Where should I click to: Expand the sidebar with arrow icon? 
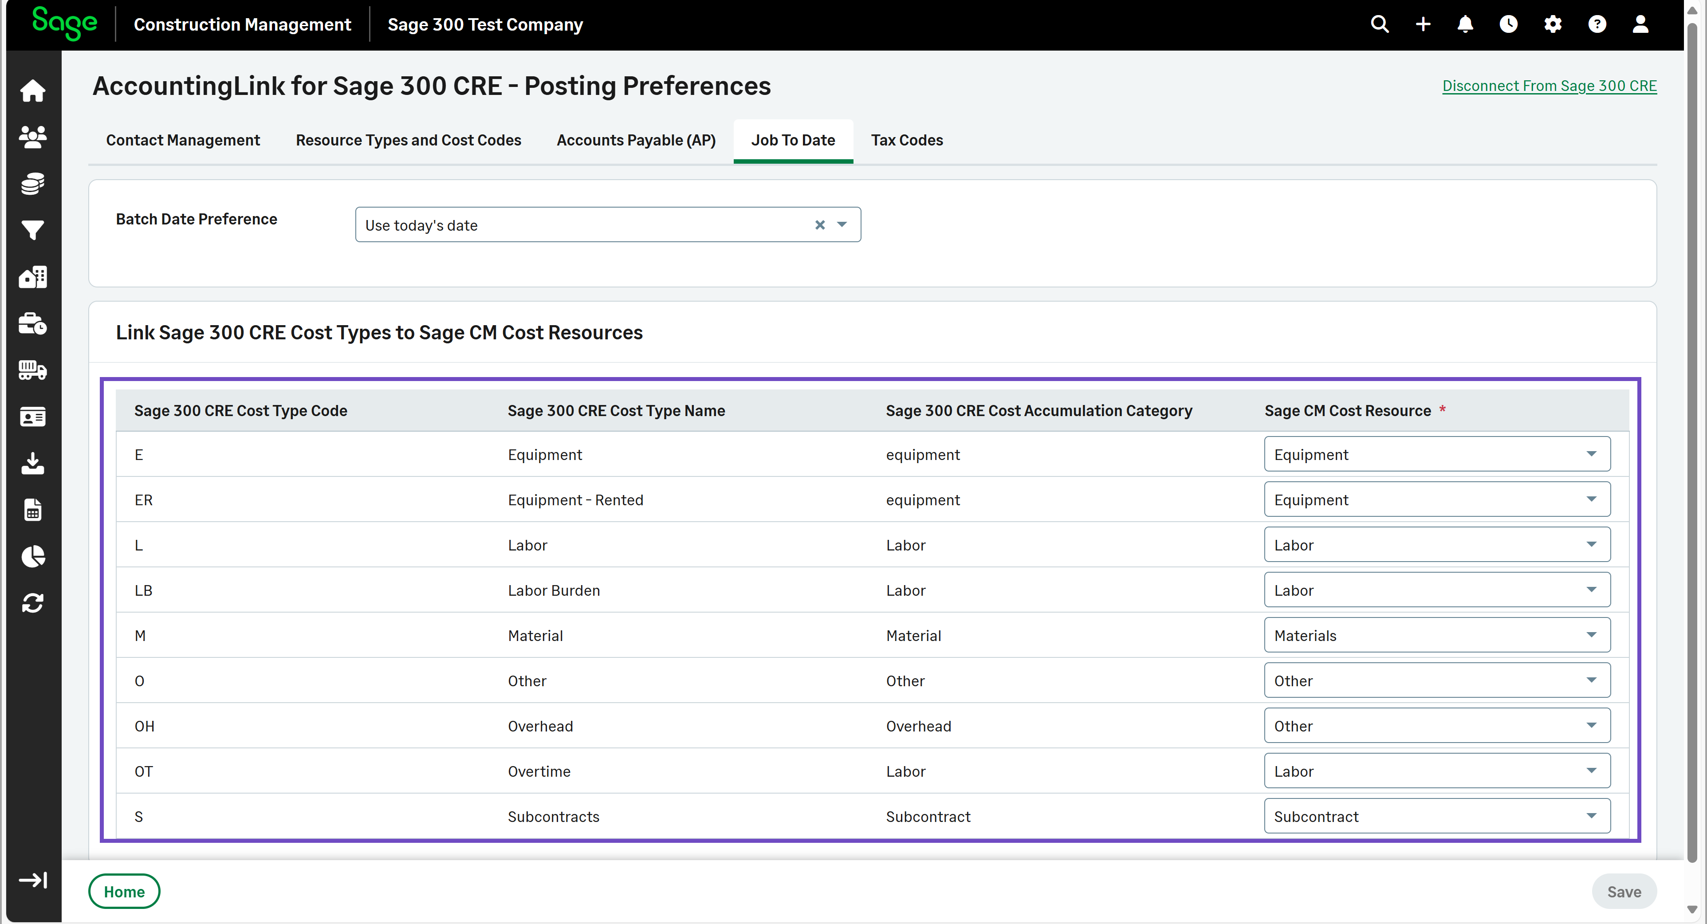(x=32, y=880)
